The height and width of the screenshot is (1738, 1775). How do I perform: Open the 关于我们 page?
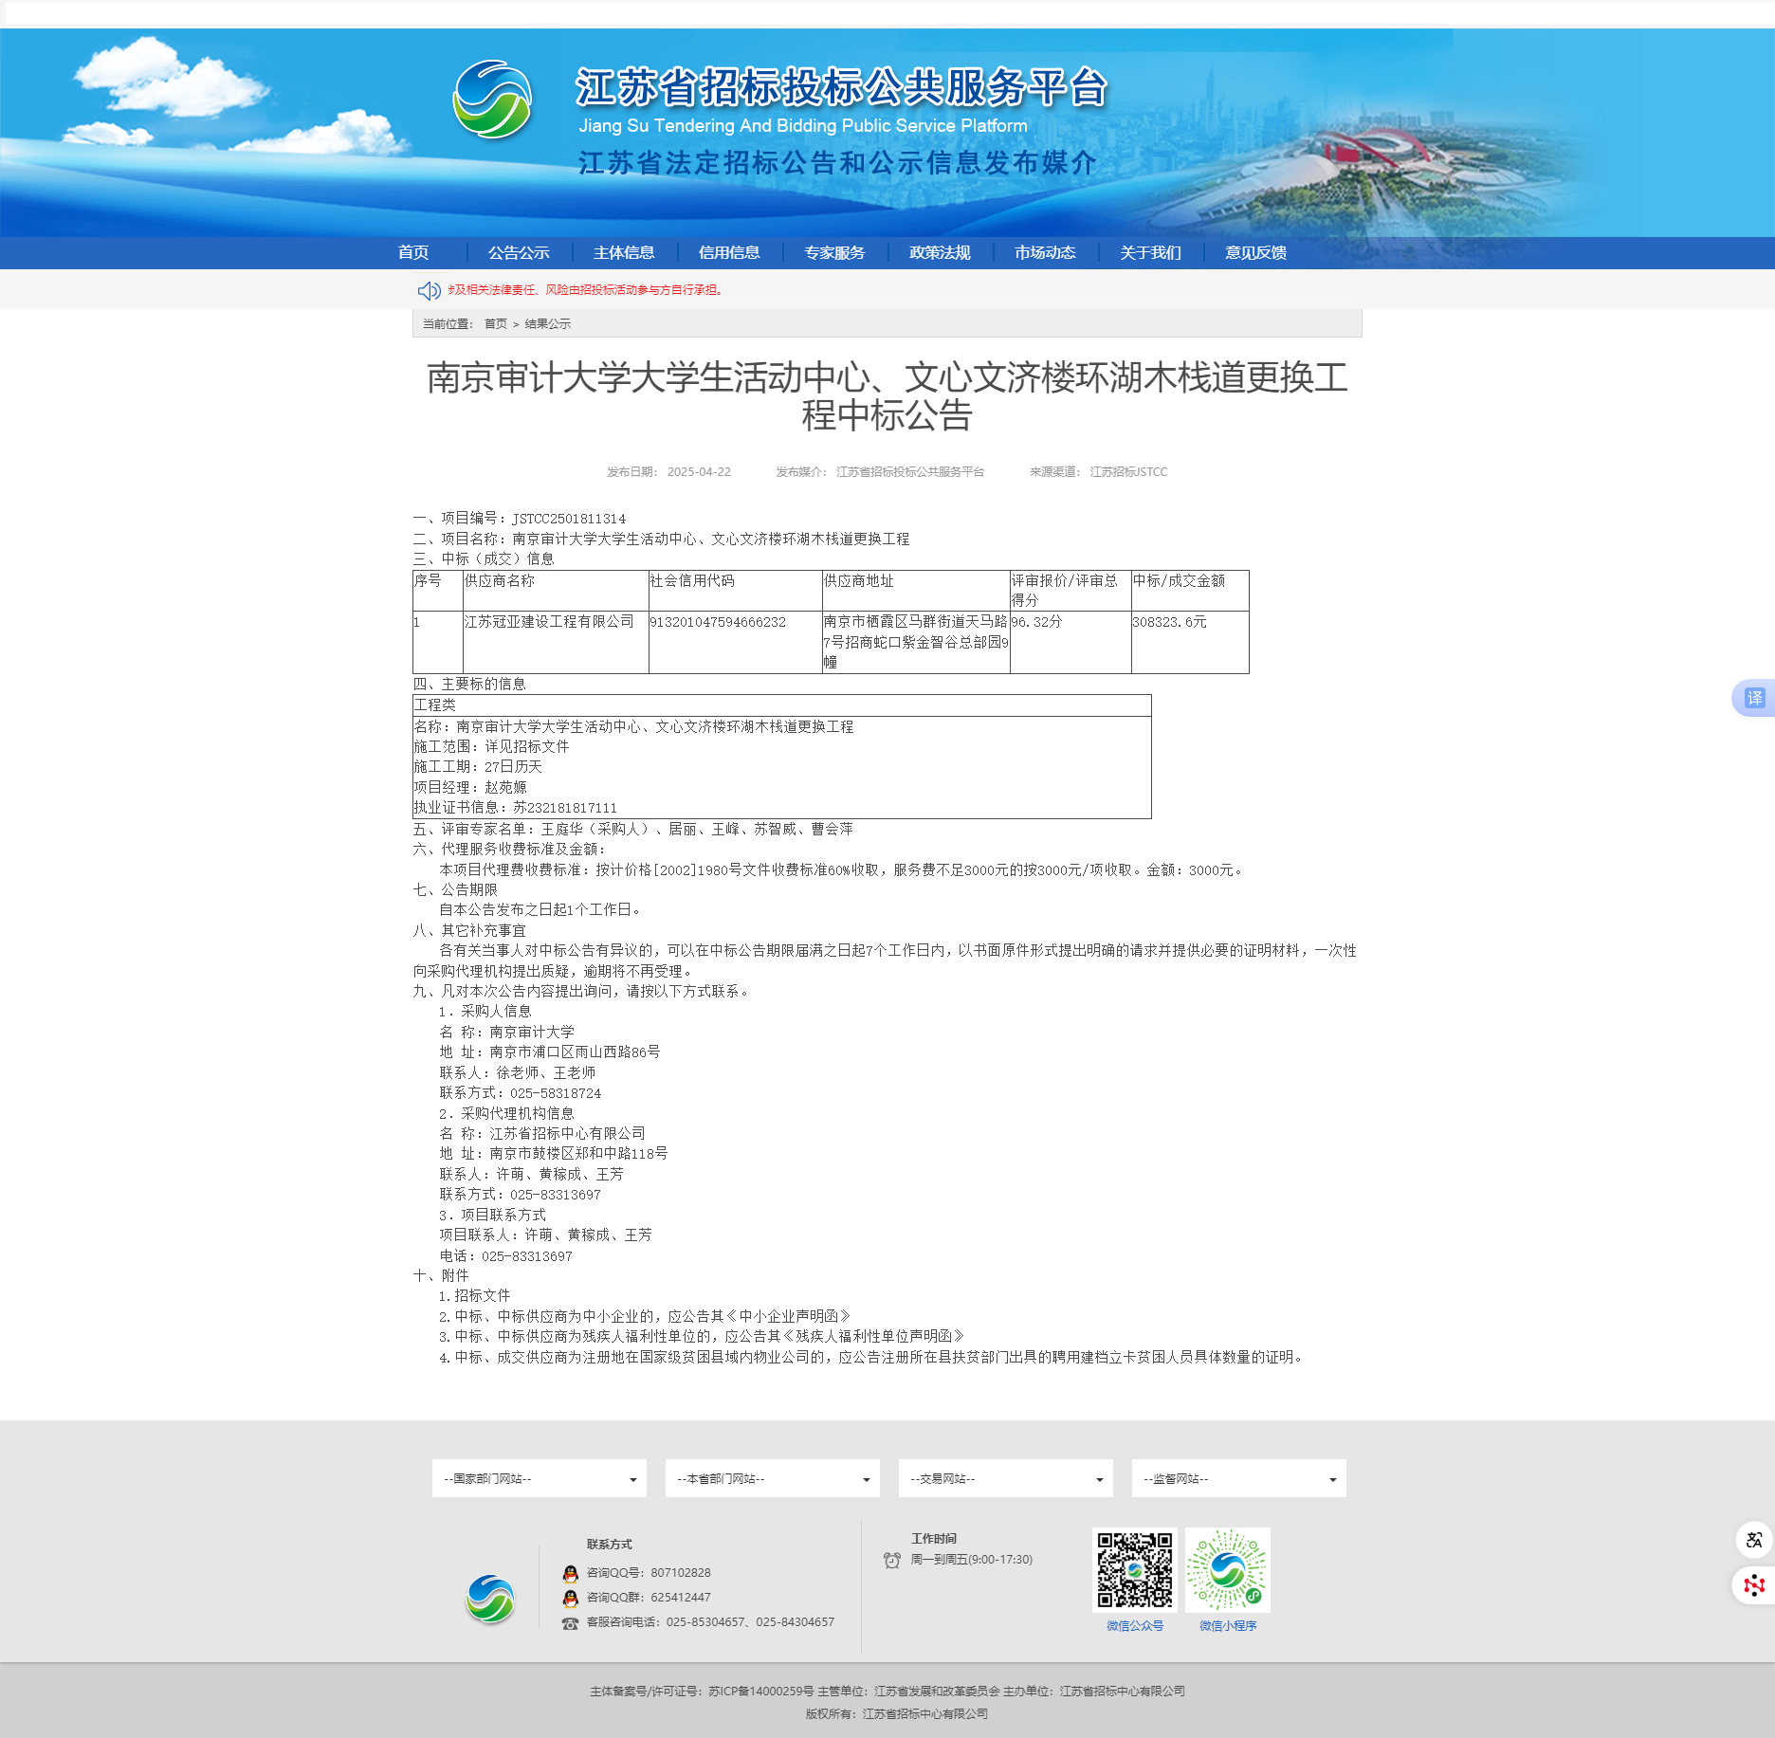1150,252
